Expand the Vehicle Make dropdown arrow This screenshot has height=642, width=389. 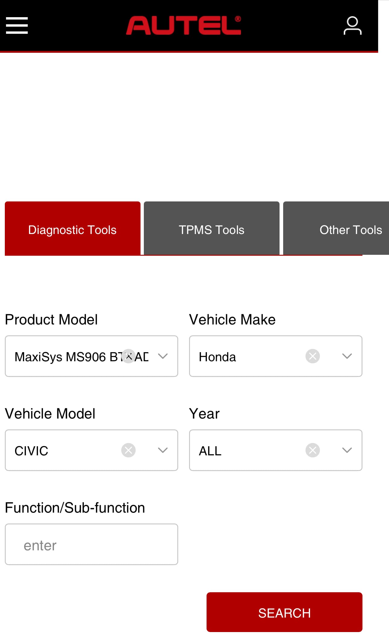pyautogui.click(x=347, y=356)
